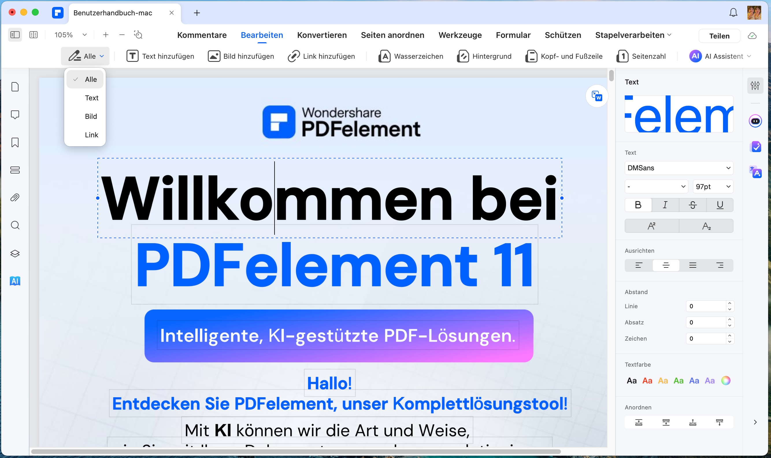Viewport: 771px width, 458px height.
Task: Toggle subscript formatting
Action: pyautogui.click(x=706, y=226)
